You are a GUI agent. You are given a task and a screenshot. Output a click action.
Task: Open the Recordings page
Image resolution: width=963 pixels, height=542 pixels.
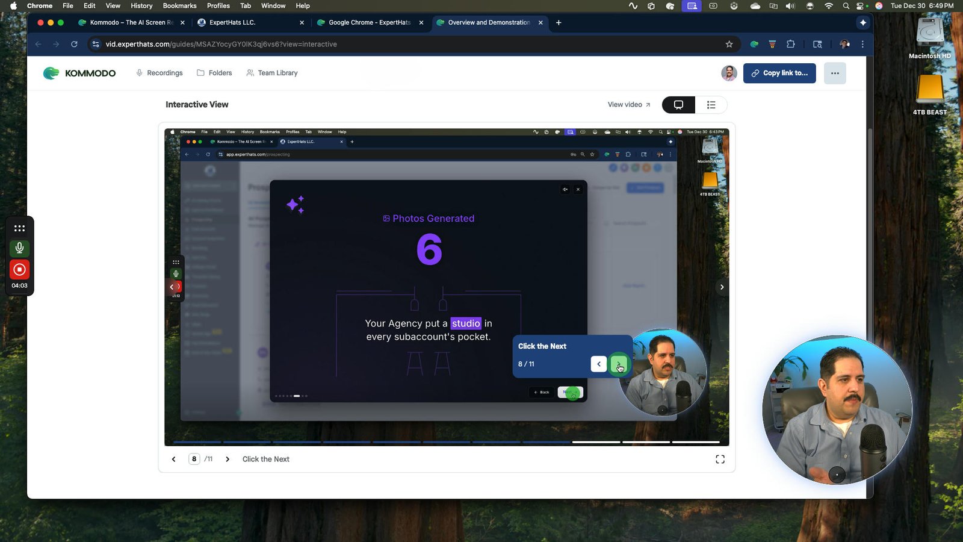tap(159, 73)
